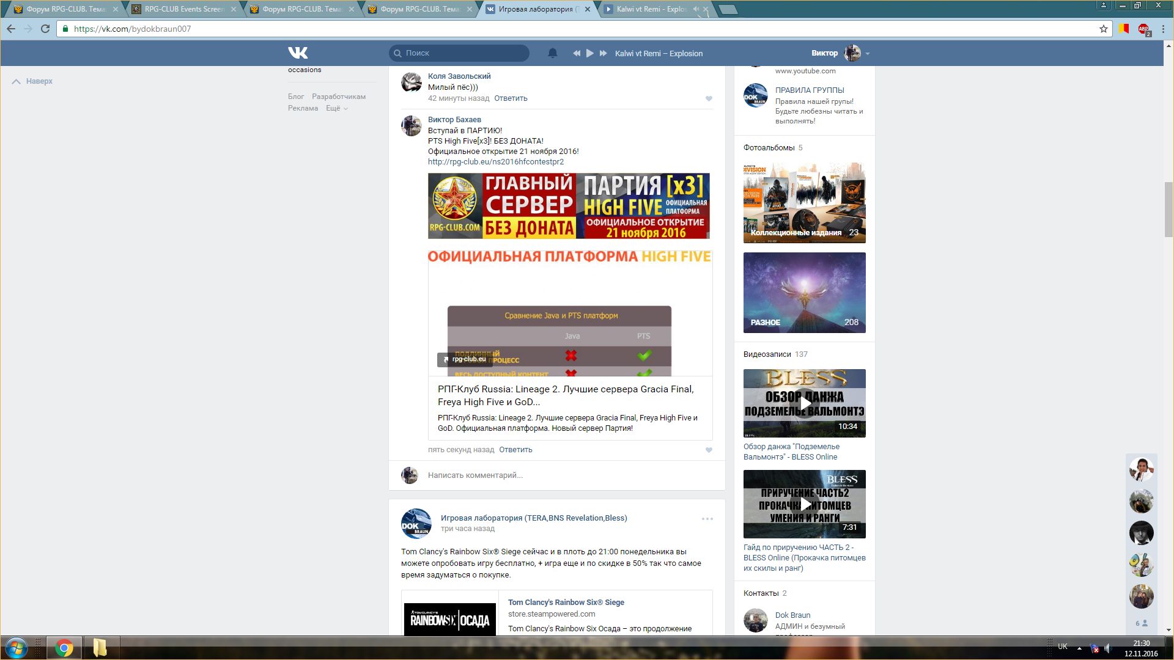Viewport: 1174px width, 660px height.
Task: Click Ответить under Коля's comment
Action: point(511,98)
